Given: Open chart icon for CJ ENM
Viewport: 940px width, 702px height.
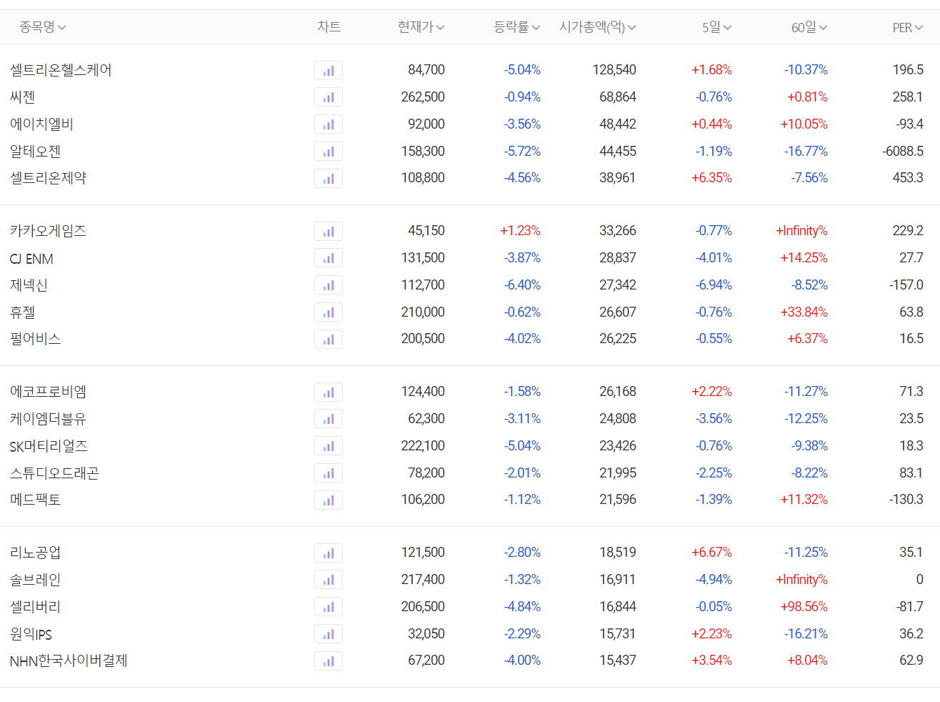Looking at the screenshot, I should click(x=329, y=258).
